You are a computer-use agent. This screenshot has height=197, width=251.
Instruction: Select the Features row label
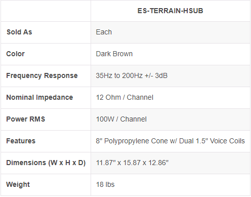[x=21, y=141]
